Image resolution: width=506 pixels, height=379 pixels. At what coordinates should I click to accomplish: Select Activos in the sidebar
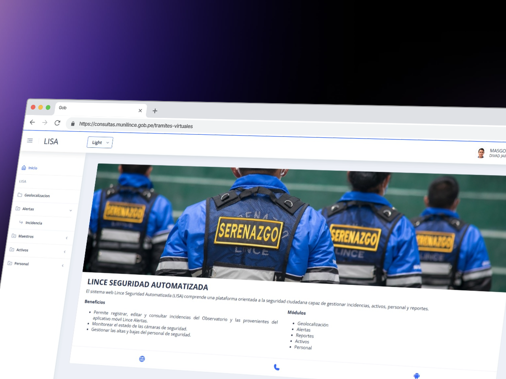[x=22, y=250]
